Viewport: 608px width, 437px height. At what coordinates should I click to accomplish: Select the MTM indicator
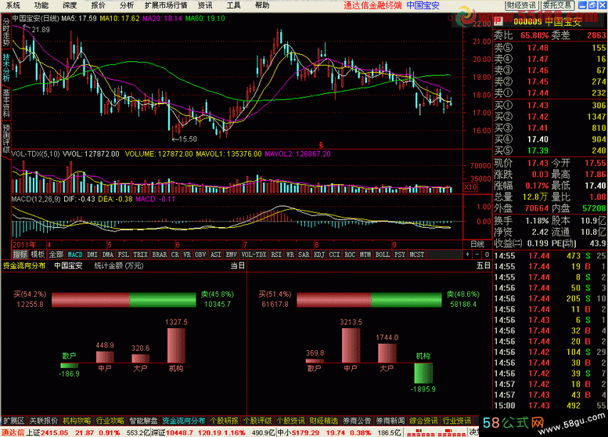(365, 255)
